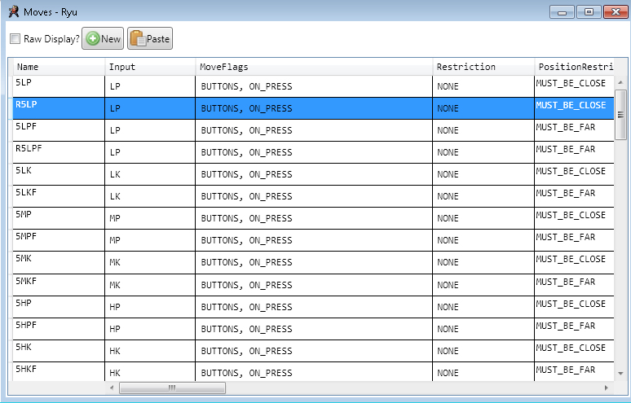Select the 5MPF name cell

tap(59, 240)
